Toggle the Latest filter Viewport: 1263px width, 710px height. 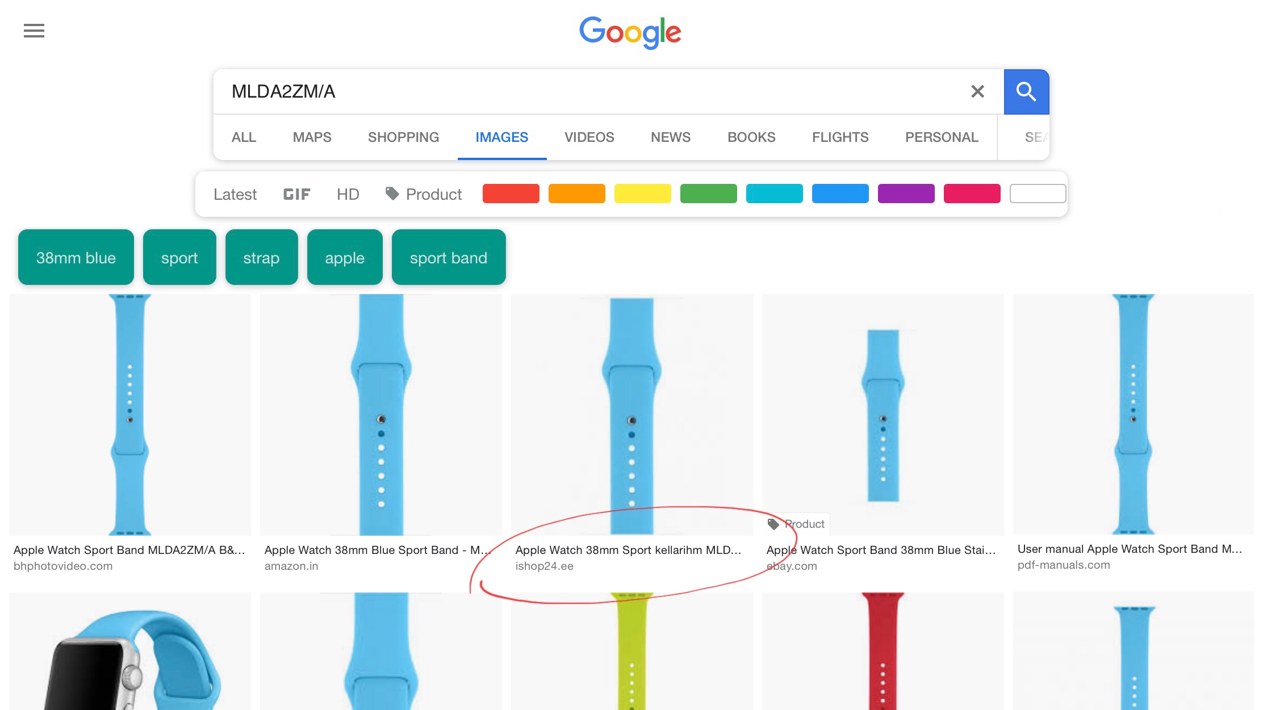pyautogui.click(x=235, y=194)
